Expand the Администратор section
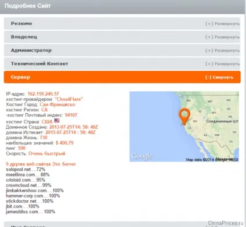 (122, 51)
